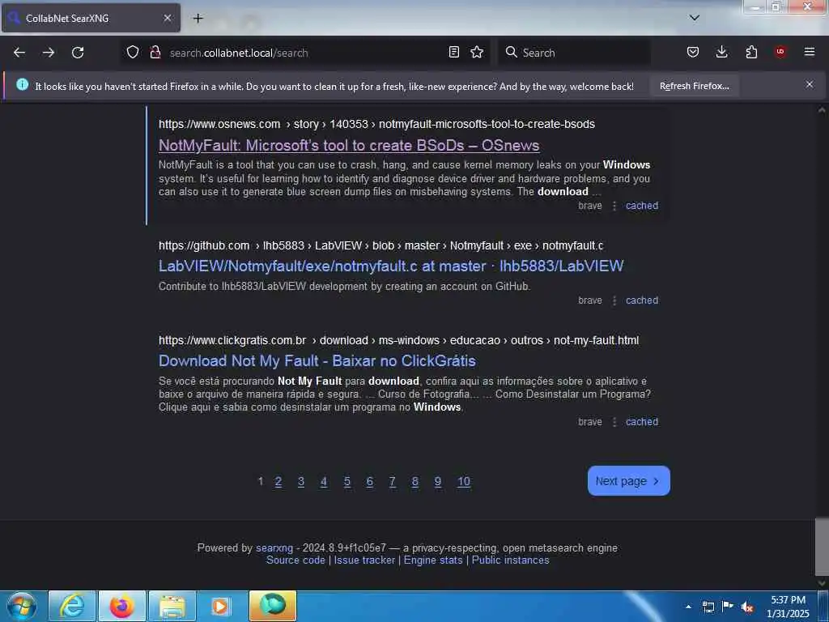The width and height of the screenshot is (829, 622).
Task: Focus the Search box
Action: pyautogui.click(x=574, y=53)
